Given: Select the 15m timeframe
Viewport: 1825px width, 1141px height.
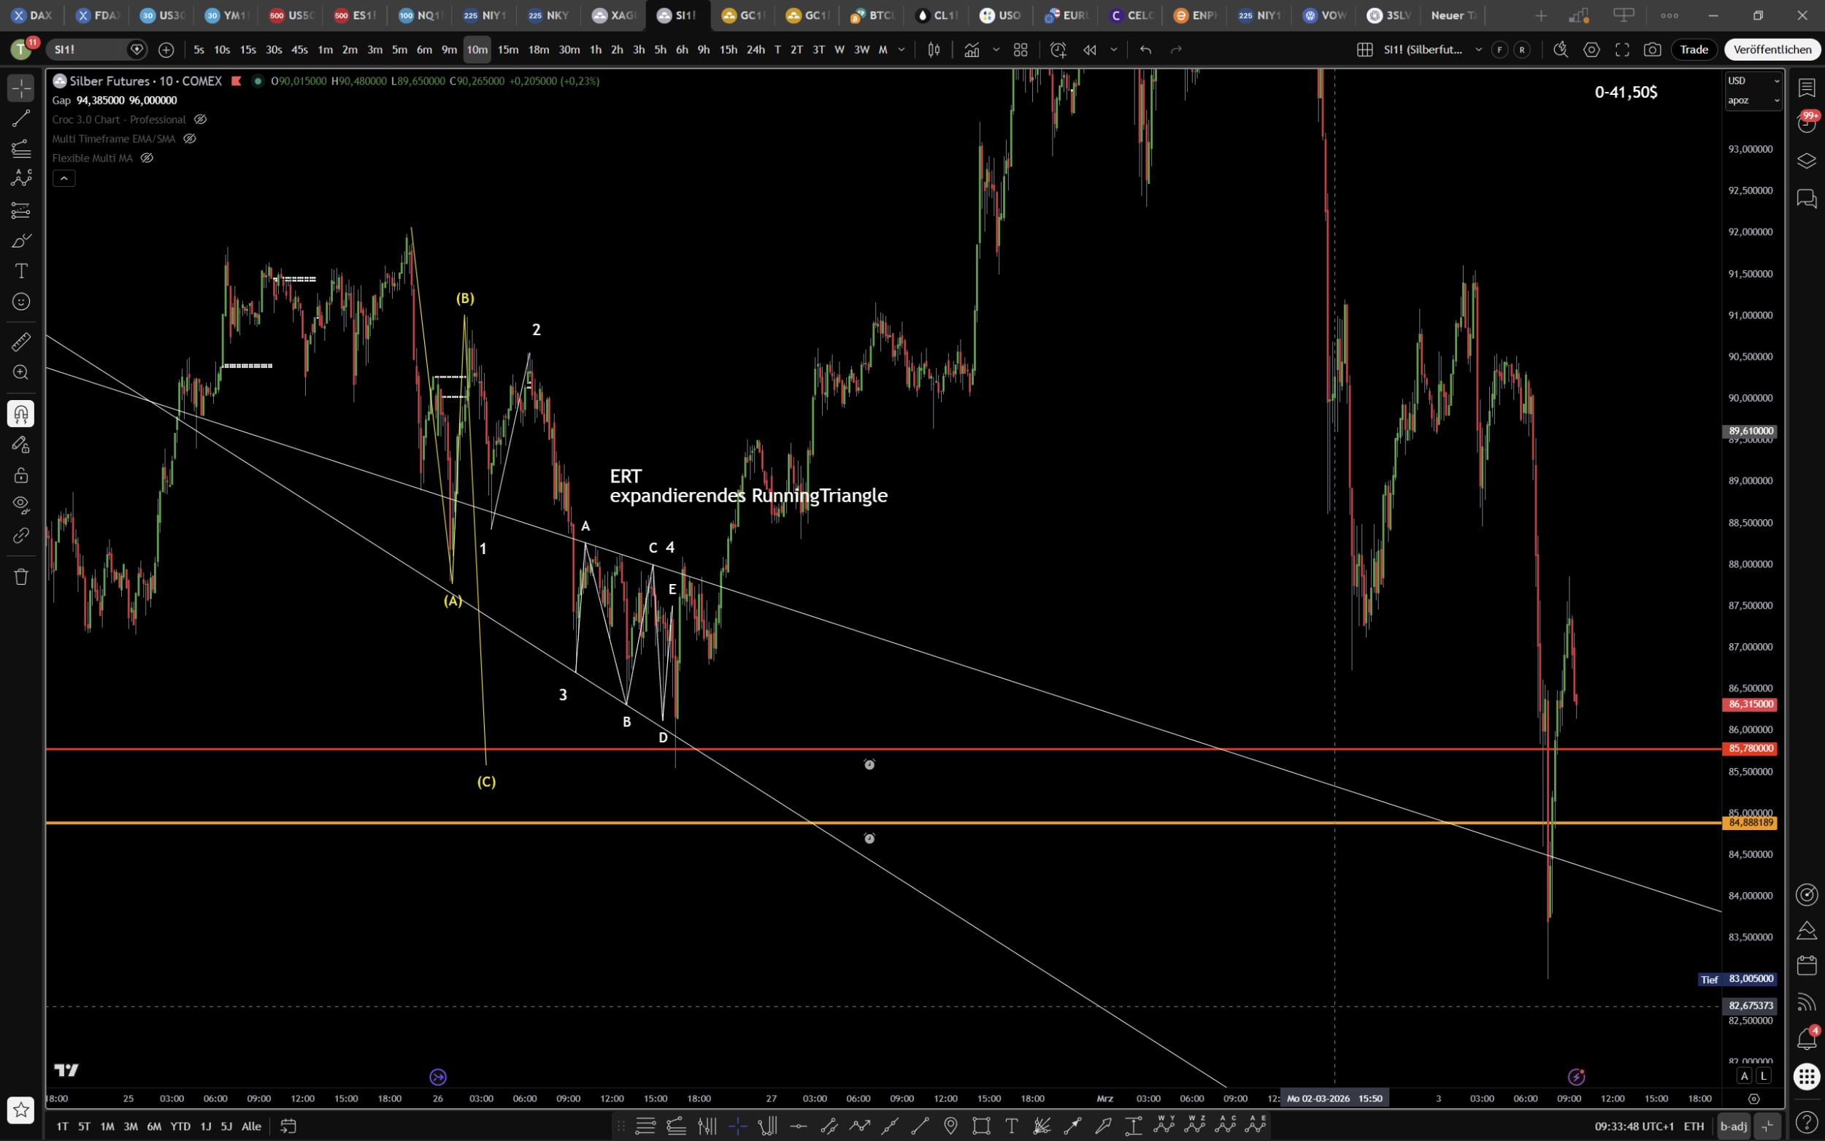Looking at the screenshot, I should 508,50.
